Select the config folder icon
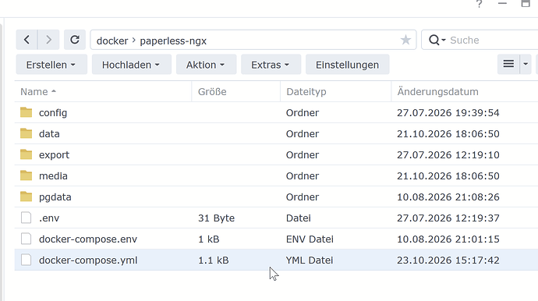 point(26,112)
